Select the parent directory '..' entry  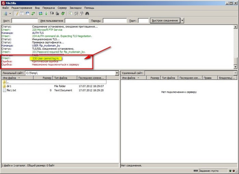pyautogui.click(x=54, y=82)
